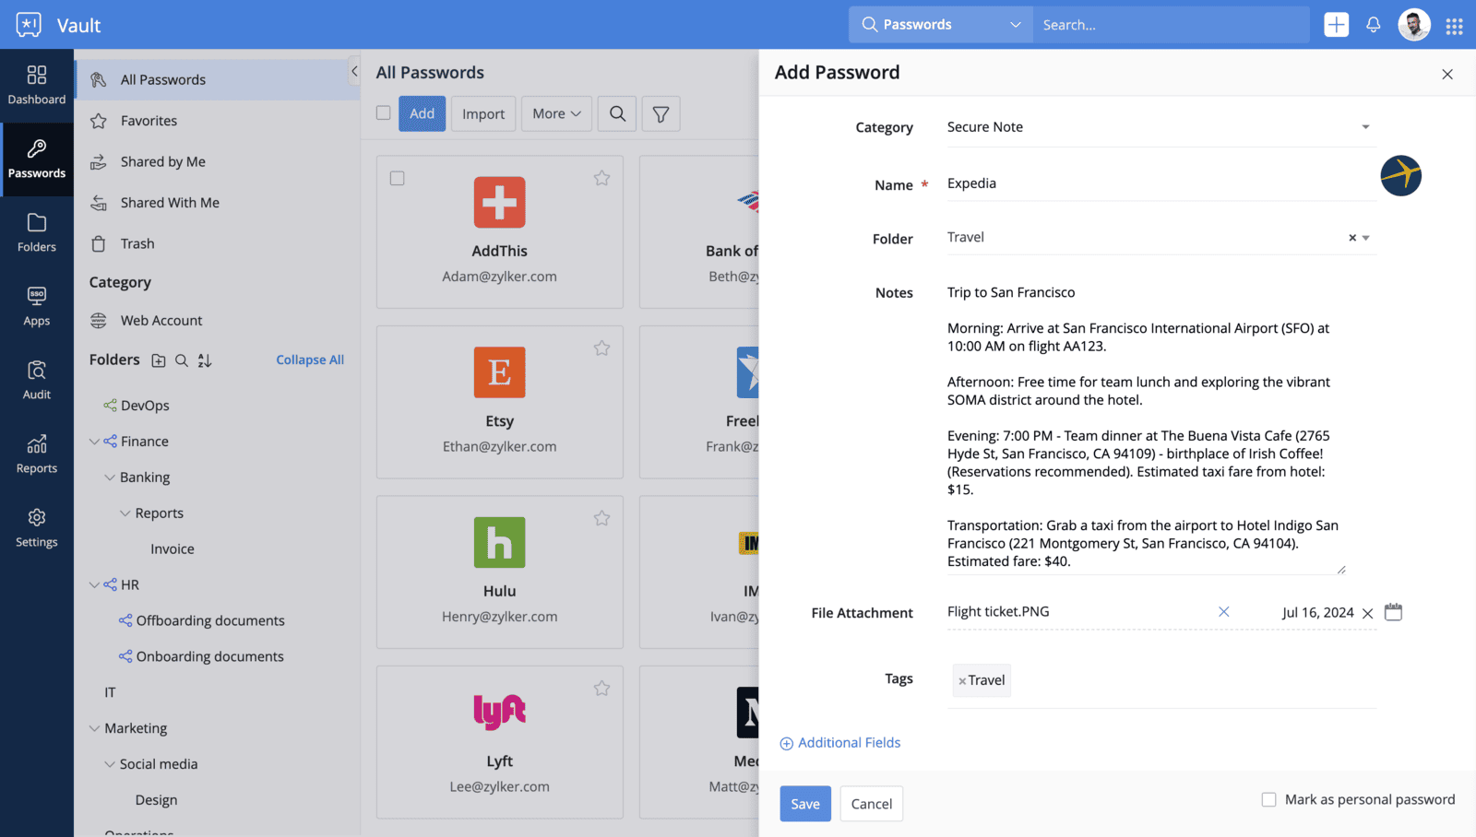Image resolution: width=1476 pixels, height=837 pixels.
Task: Click the Expedia logo image
Action: click(1400, 175)
